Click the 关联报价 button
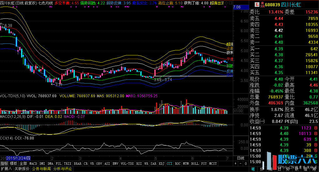 click(22, 169)
